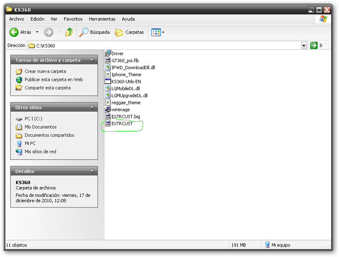
Task: Select the Iphone_Theme file icon
Action: point(108,75)
